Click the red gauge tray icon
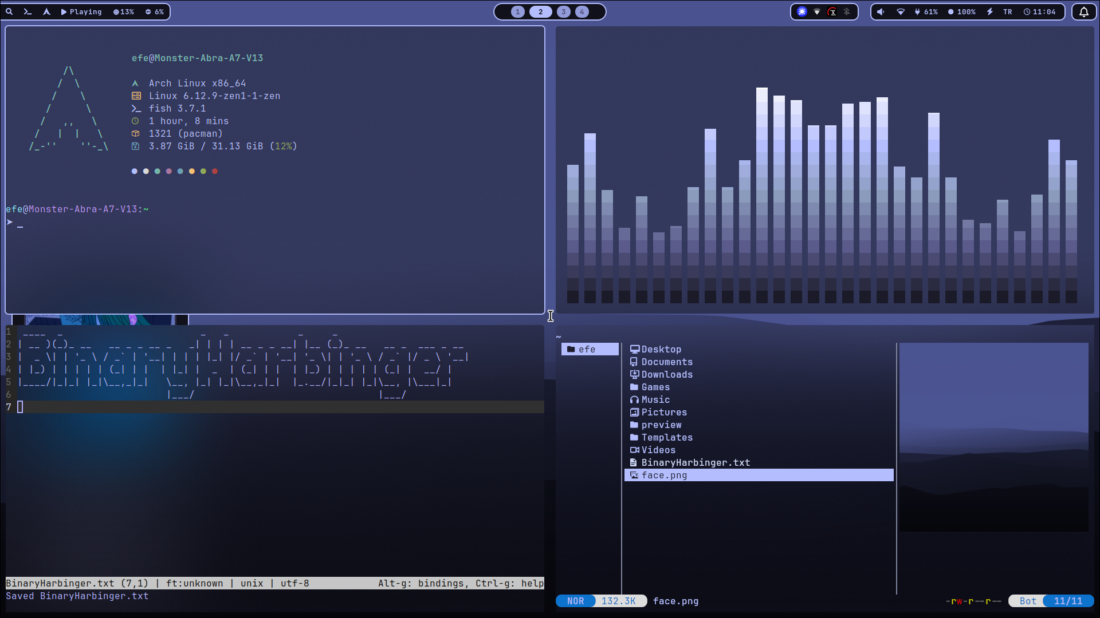 coord(832,11)
